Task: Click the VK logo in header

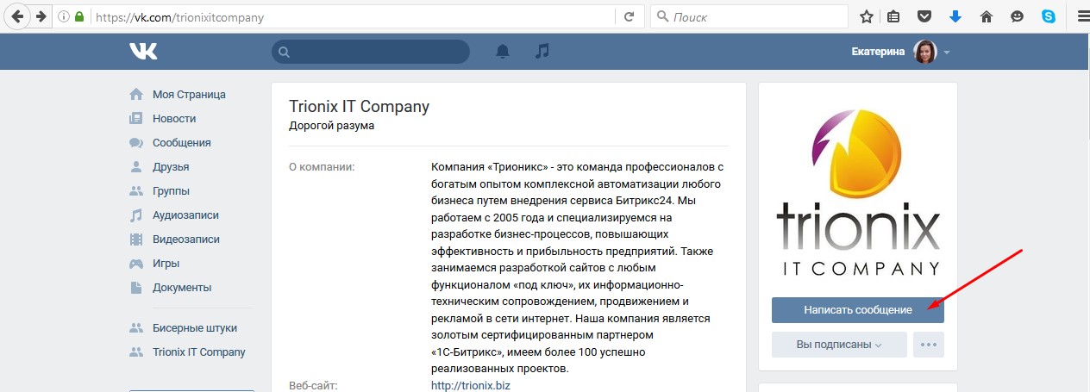Action: click(143, 52)
